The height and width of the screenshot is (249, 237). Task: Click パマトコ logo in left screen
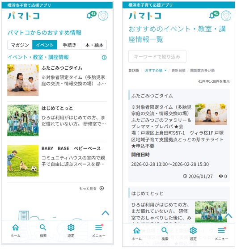(24, 16)
